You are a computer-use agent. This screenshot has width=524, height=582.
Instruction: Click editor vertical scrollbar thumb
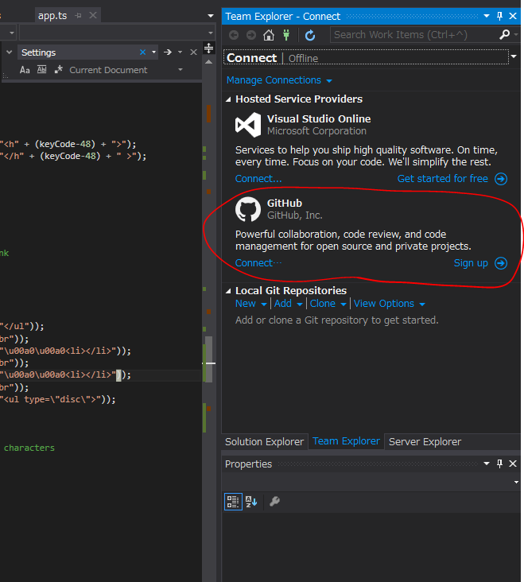209,359
